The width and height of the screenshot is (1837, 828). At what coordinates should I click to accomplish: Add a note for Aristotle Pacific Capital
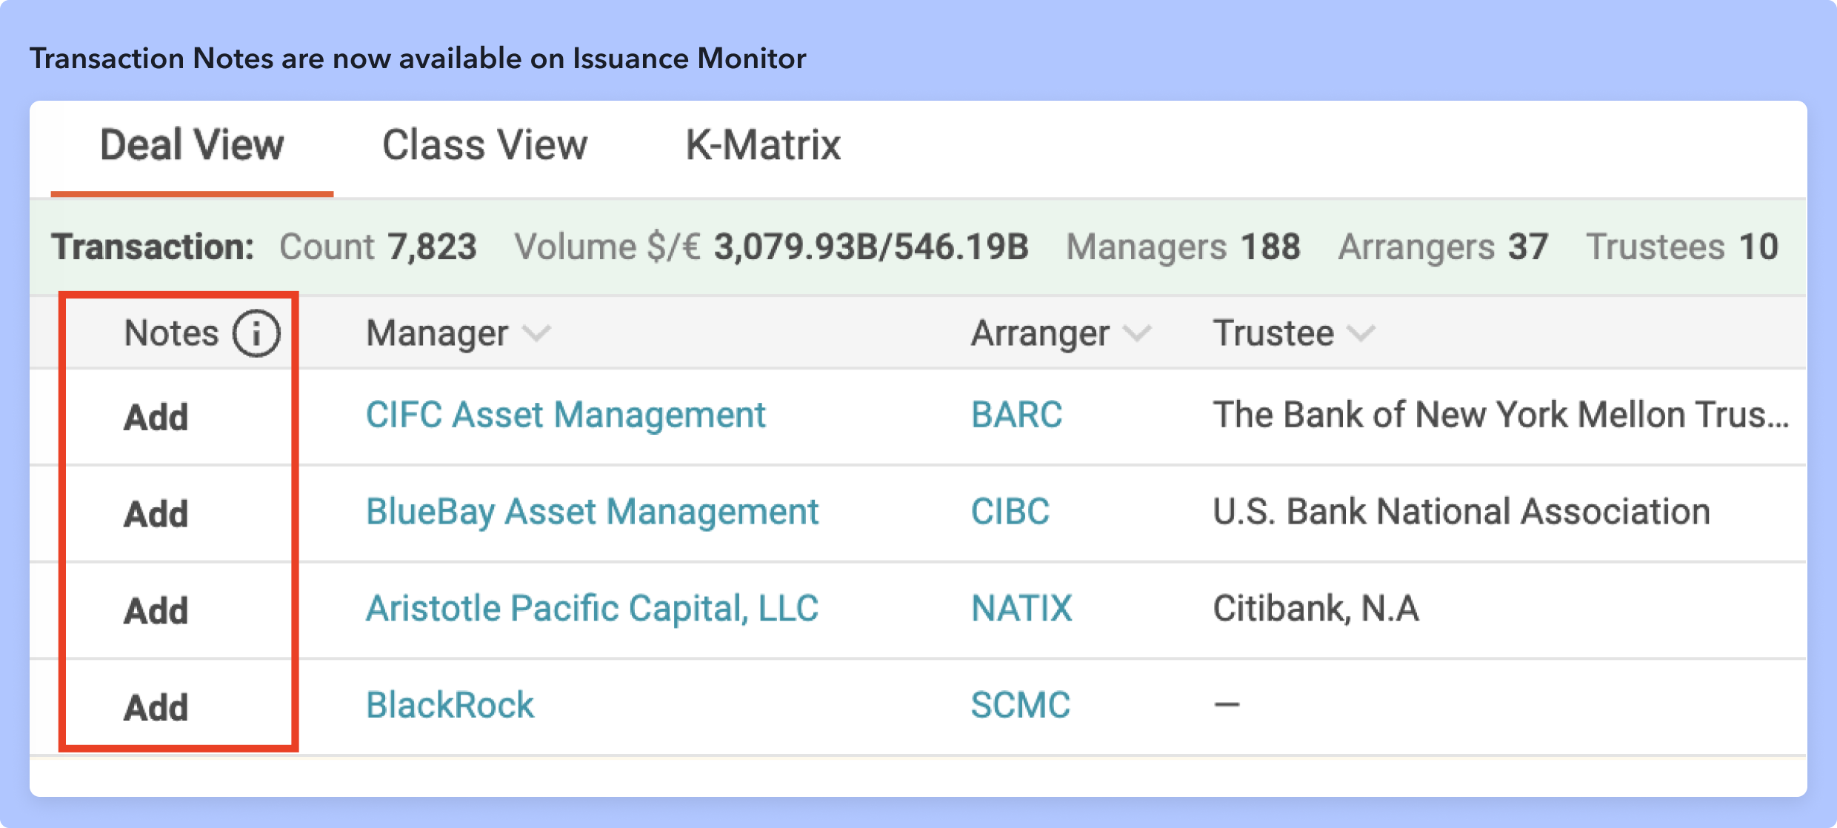point(156,610)
